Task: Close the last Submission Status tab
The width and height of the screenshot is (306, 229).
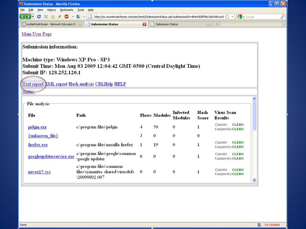Action: coord(209,24)
